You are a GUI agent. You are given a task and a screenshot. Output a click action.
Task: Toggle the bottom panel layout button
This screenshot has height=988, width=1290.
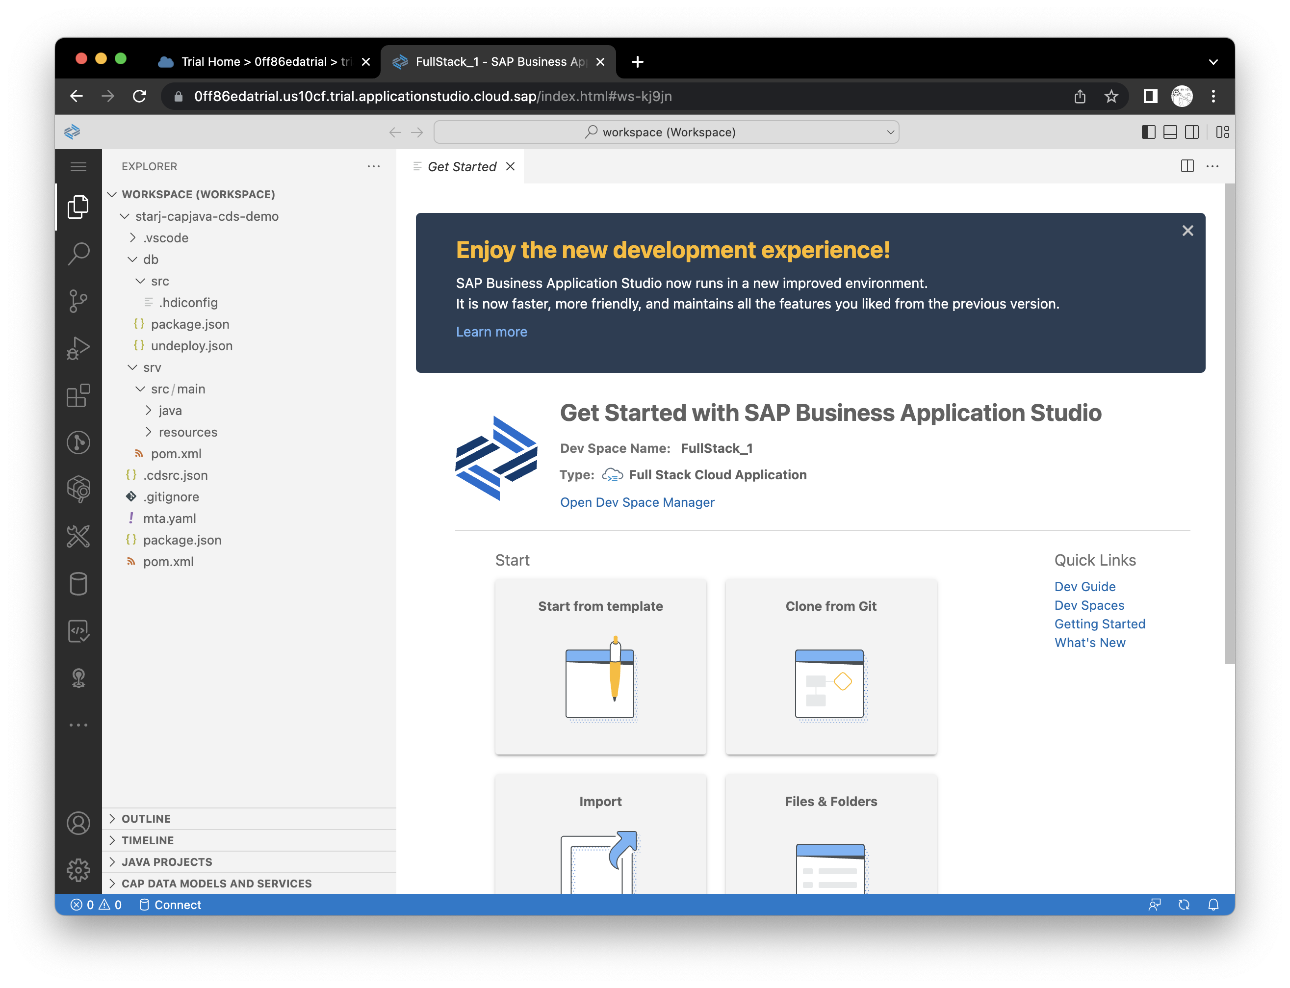pos(1170,132)
